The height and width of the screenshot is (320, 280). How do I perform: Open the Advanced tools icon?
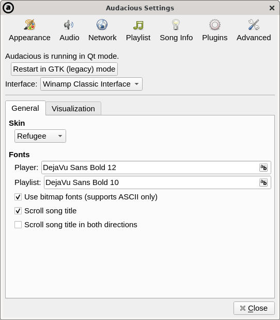coord(254,25)
